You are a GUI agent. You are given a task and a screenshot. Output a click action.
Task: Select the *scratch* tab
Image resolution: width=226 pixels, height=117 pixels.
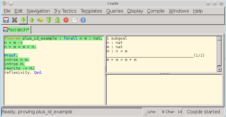tap(16, 30)
